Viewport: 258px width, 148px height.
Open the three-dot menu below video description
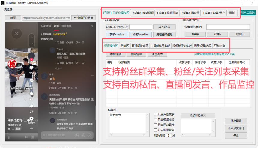[31, 129]
